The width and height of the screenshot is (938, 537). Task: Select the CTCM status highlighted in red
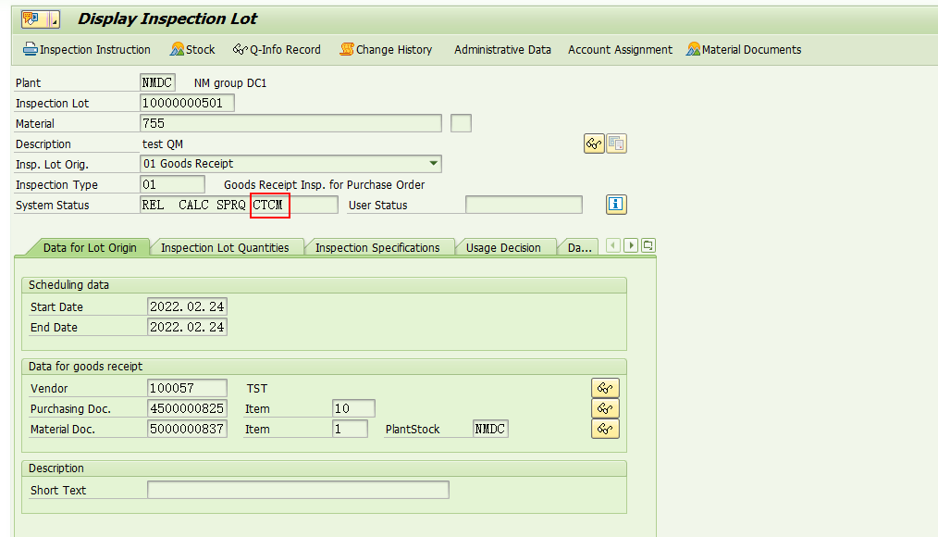click(x=268, y=205)
